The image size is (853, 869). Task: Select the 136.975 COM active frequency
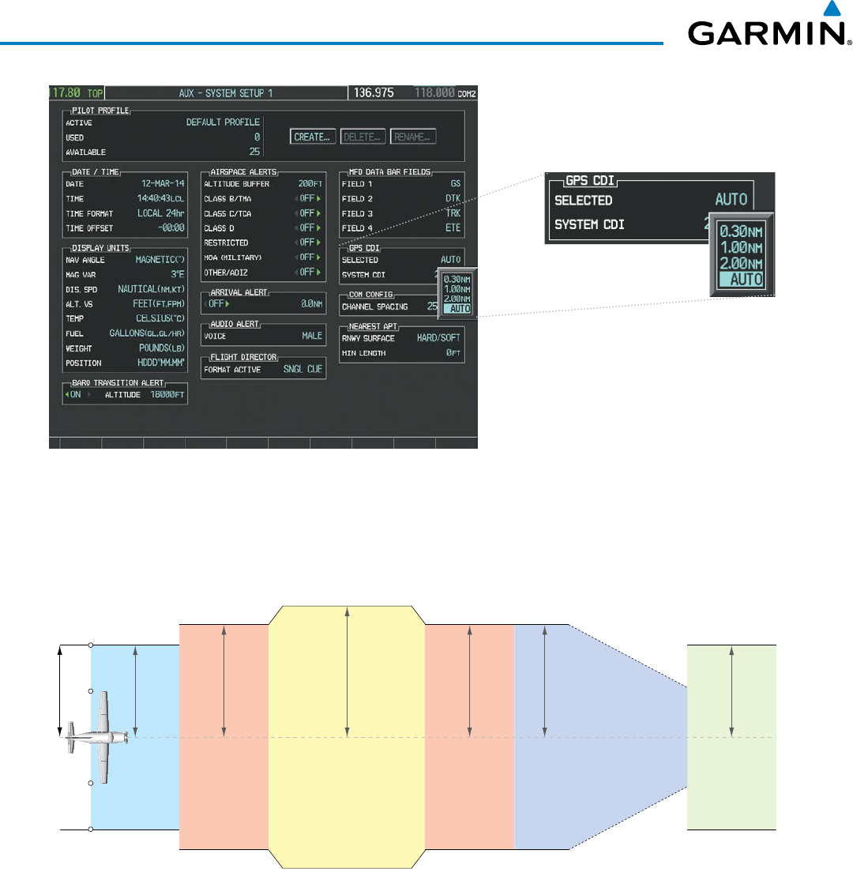tap(374, 92)
